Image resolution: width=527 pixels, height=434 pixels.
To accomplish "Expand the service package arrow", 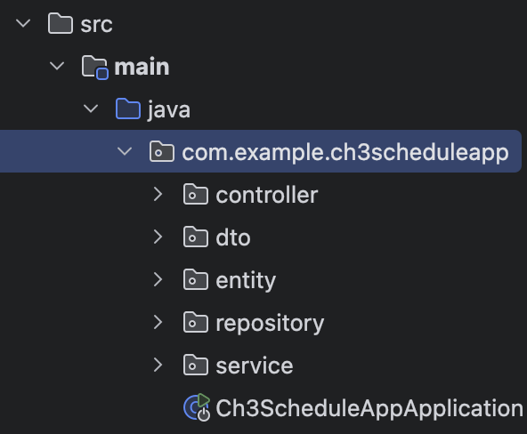I will click(x=158, y=365).
